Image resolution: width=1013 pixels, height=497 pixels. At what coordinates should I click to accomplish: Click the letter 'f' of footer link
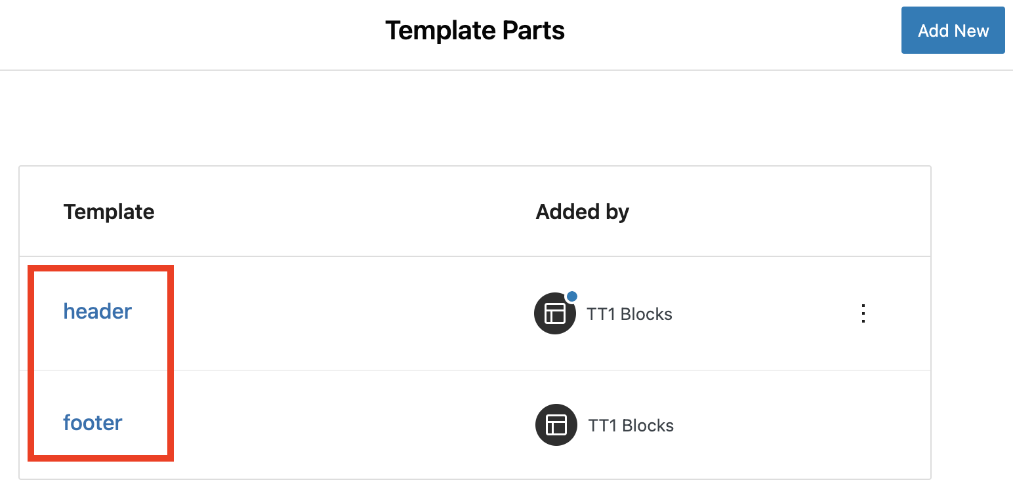point(66,423)
